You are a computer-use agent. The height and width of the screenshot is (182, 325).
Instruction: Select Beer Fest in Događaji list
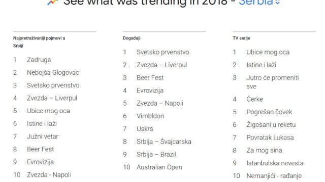pos(150,78)
